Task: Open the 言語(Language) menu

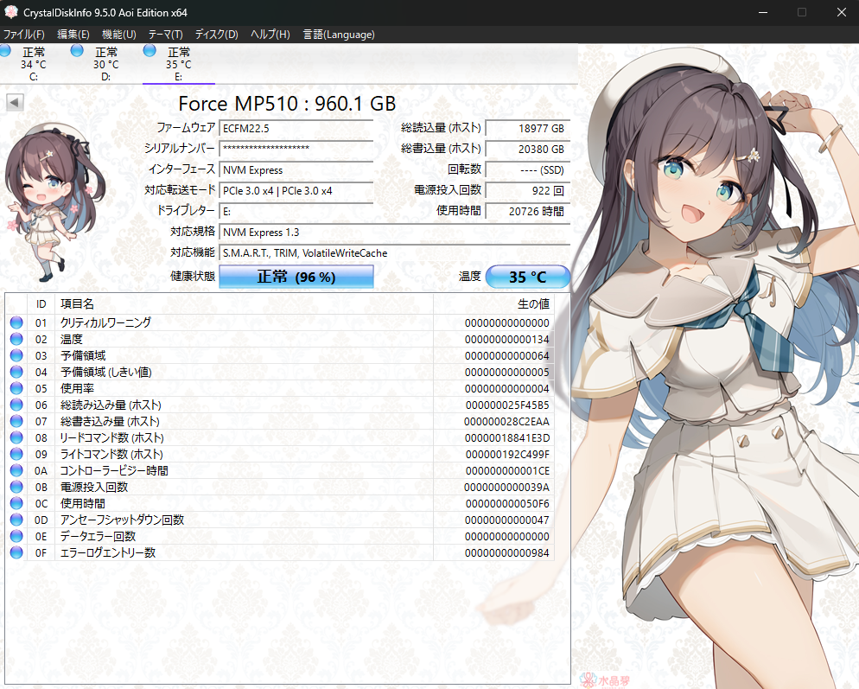Action: 339,35
